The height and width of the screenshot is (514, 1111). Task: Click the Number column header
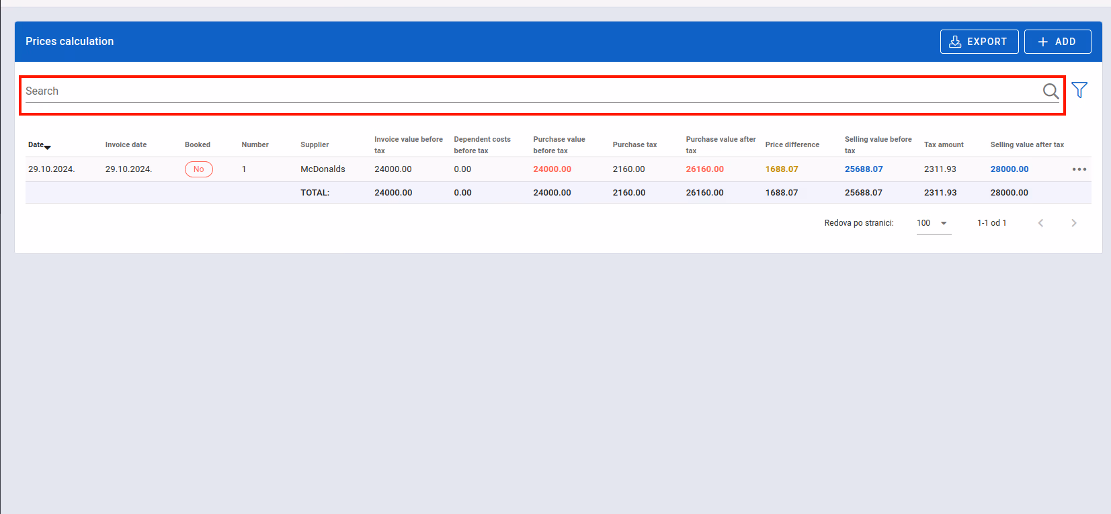[x=255, y=145]
